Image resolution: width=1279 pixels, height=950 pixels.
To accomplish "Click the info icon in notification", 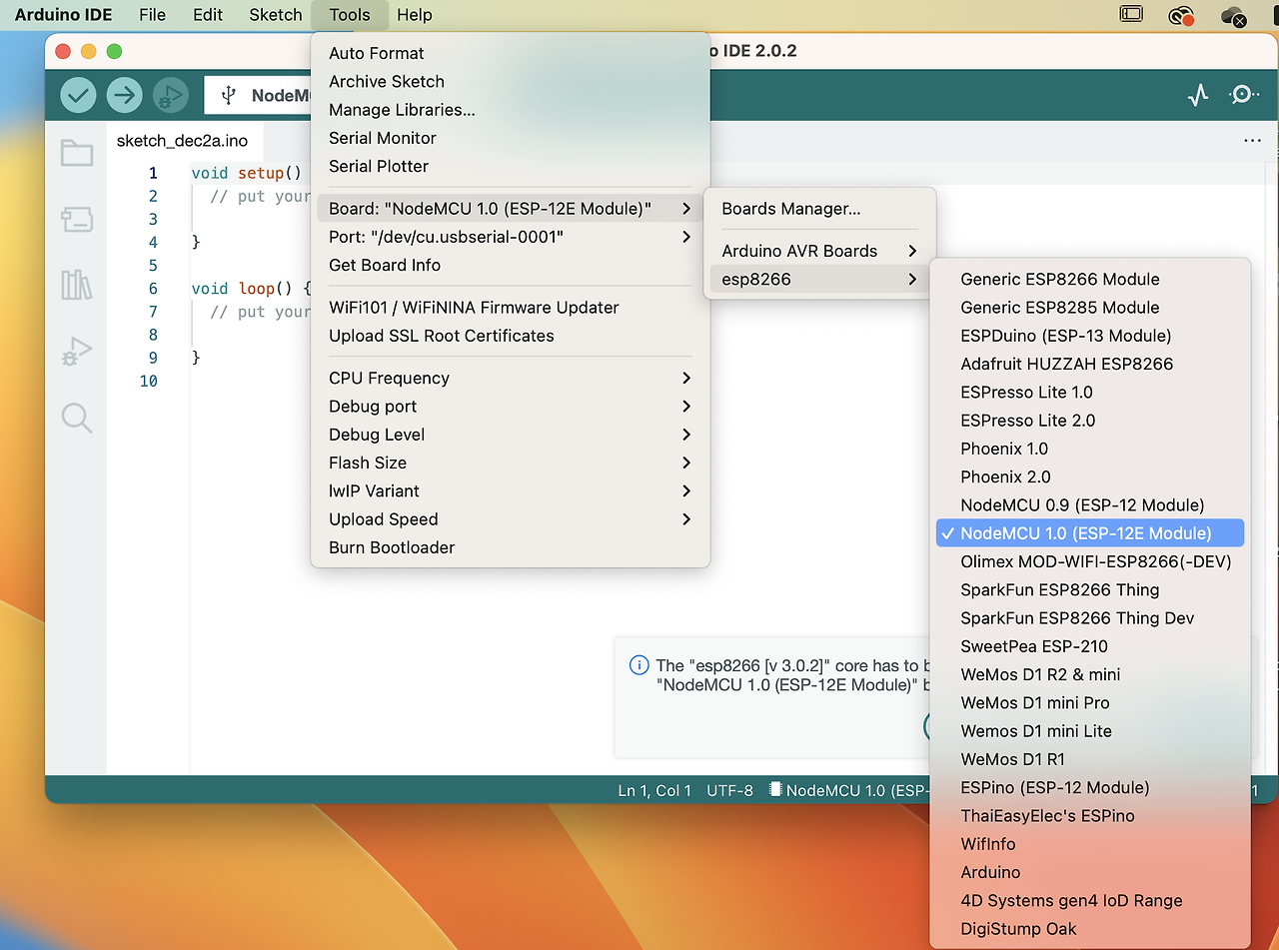I will coord(639,665).
